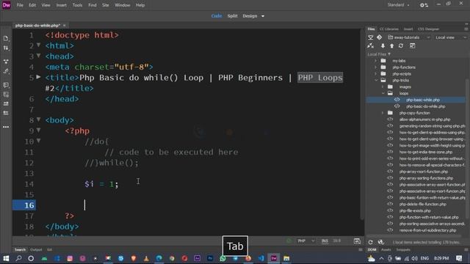Click the Put files up-arrow icon
This screenshot has height=264, width=470.
tap(391, 45)
